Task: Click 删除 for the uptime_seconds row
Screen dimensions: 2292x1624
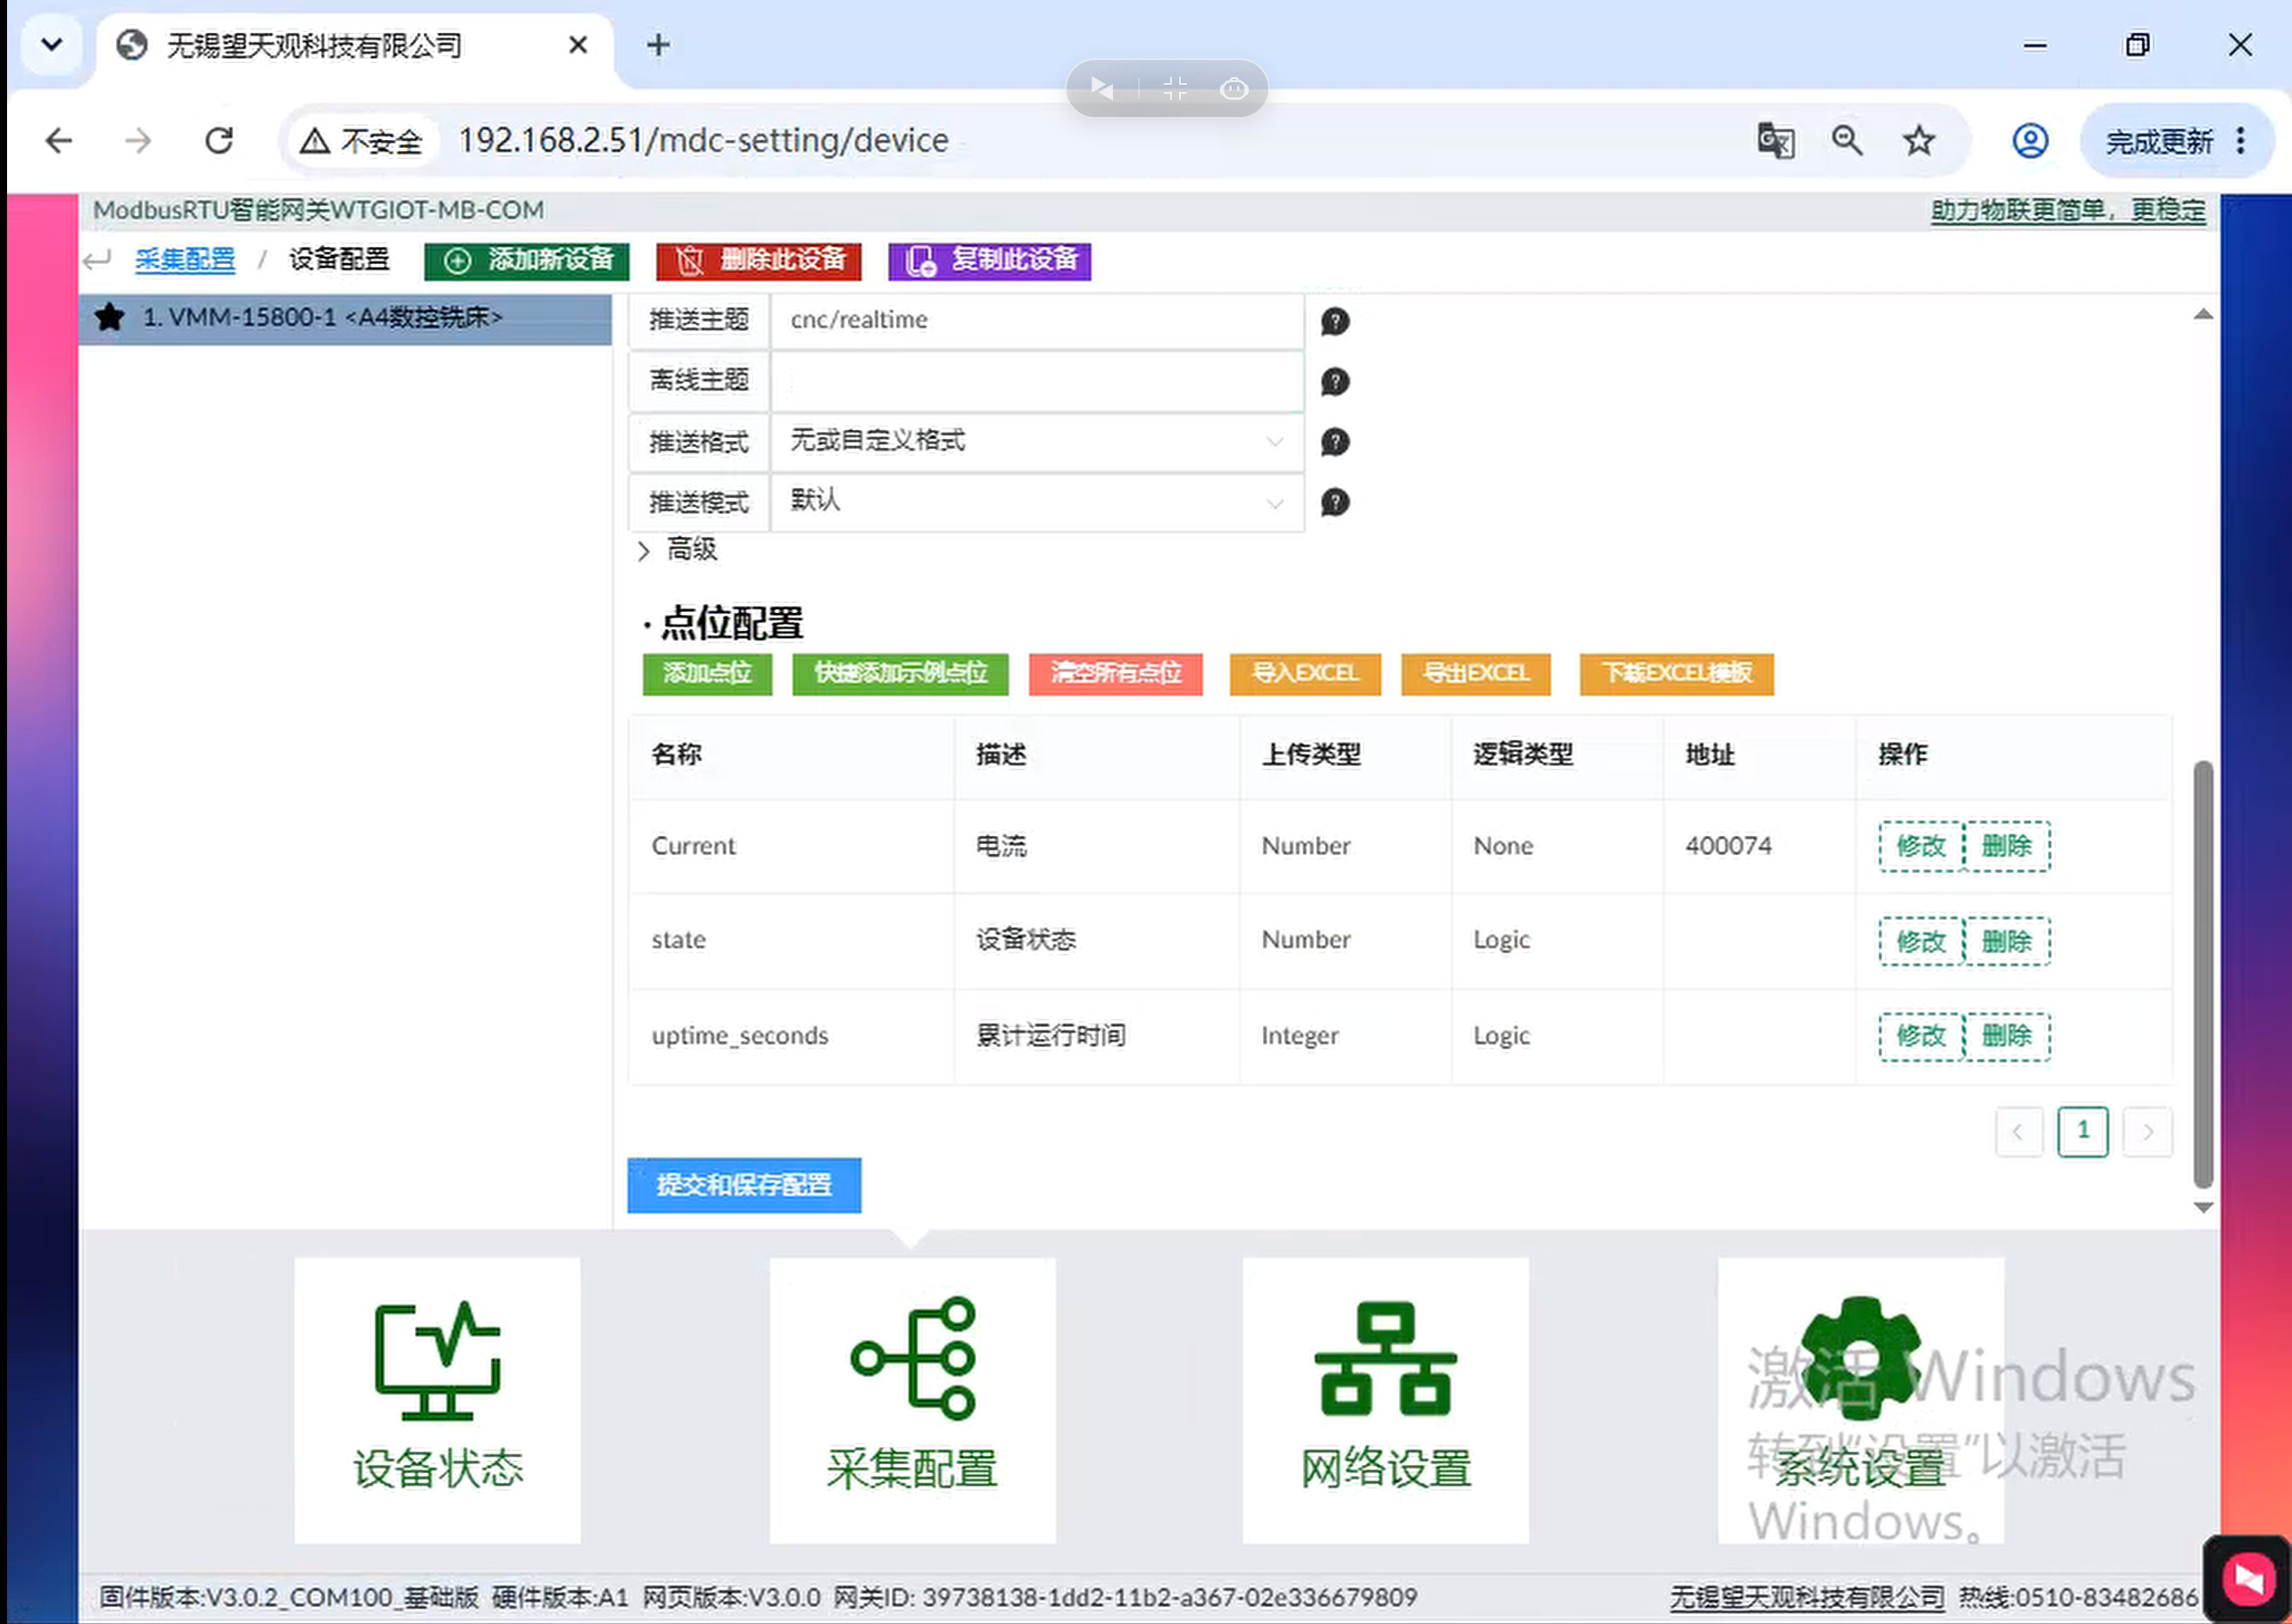Action: 2006,1036
